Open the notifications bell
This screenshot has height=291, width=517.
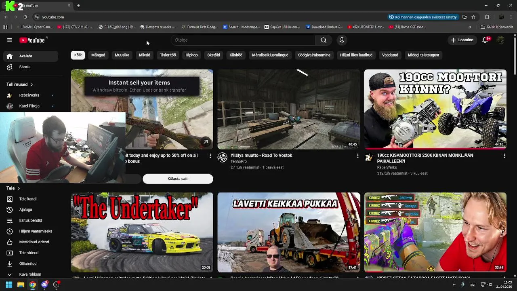(486, 40)
